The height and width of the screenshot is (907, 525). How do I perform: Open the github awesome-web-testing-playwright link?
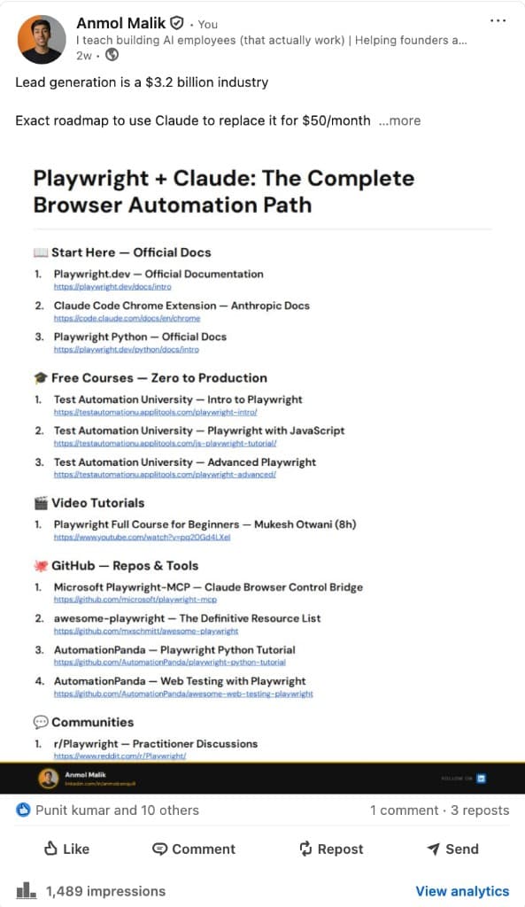183,694
